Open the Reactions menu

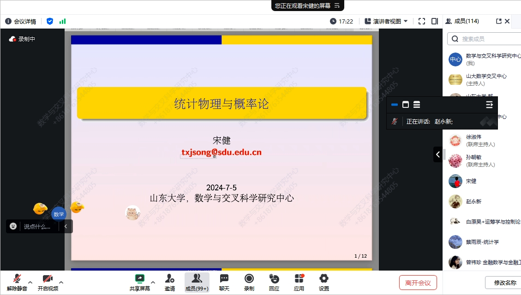click(x=274, y=282)
